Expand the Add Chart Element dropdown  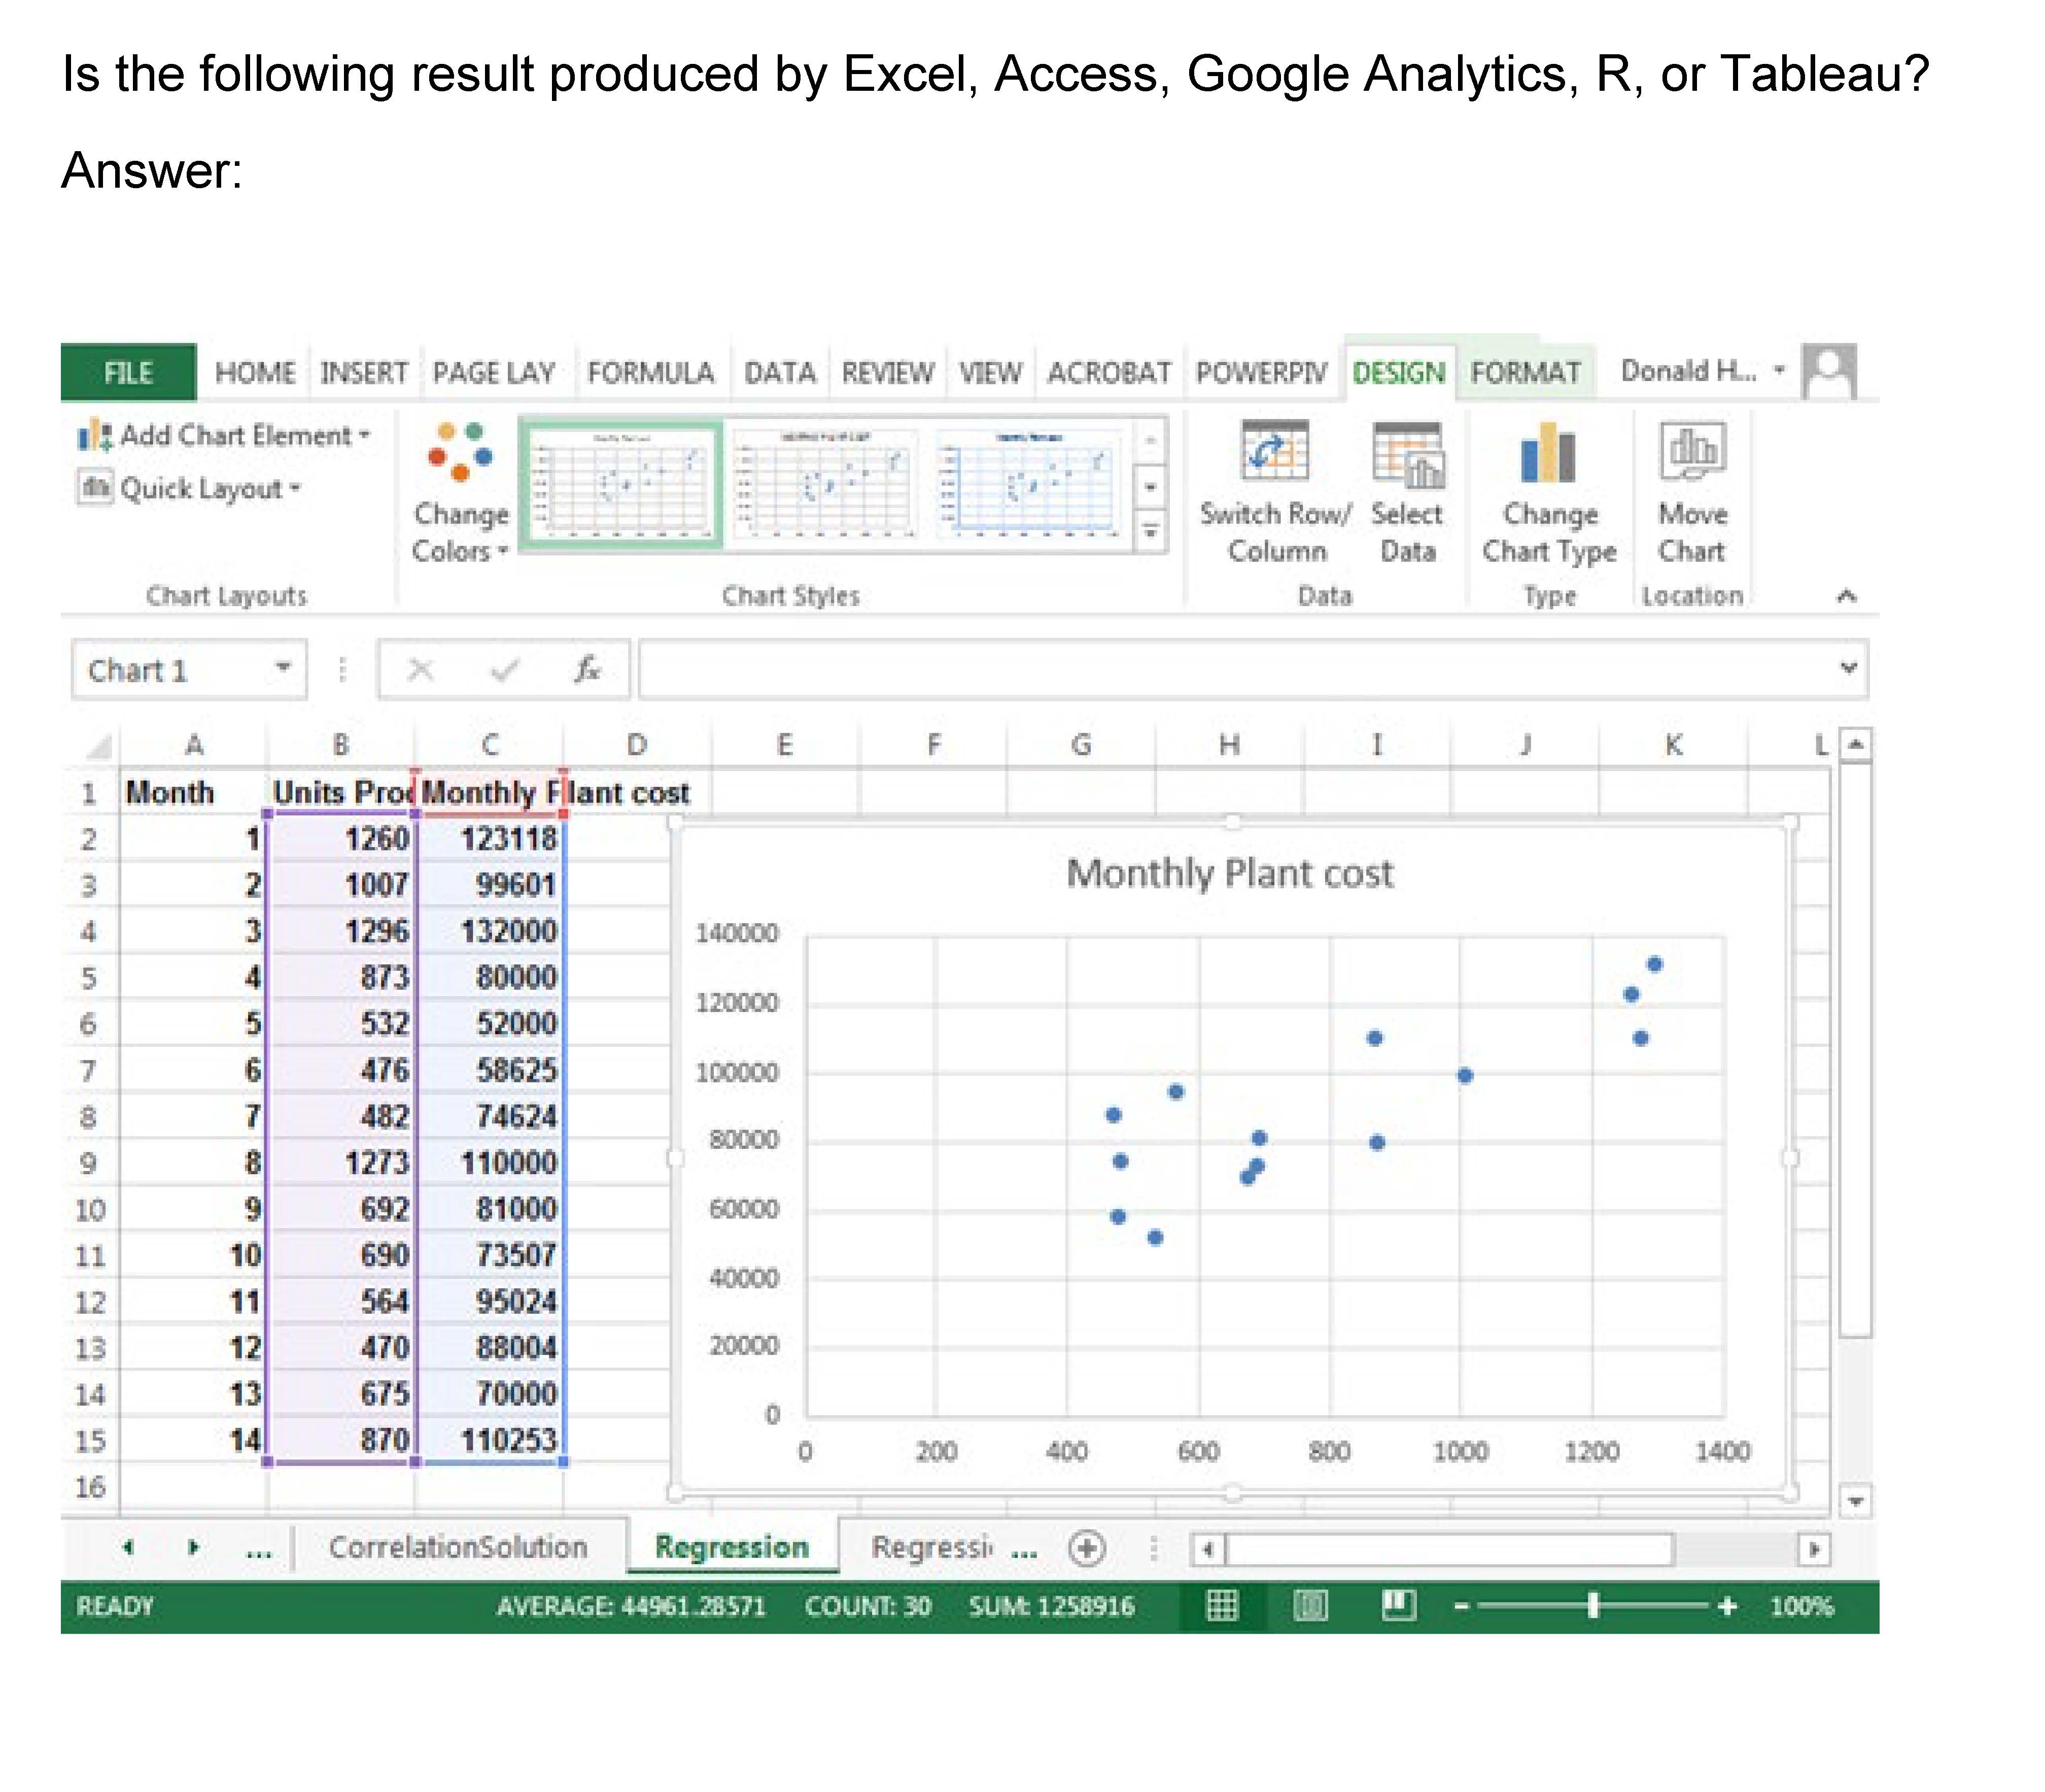[x=235, y=436]
